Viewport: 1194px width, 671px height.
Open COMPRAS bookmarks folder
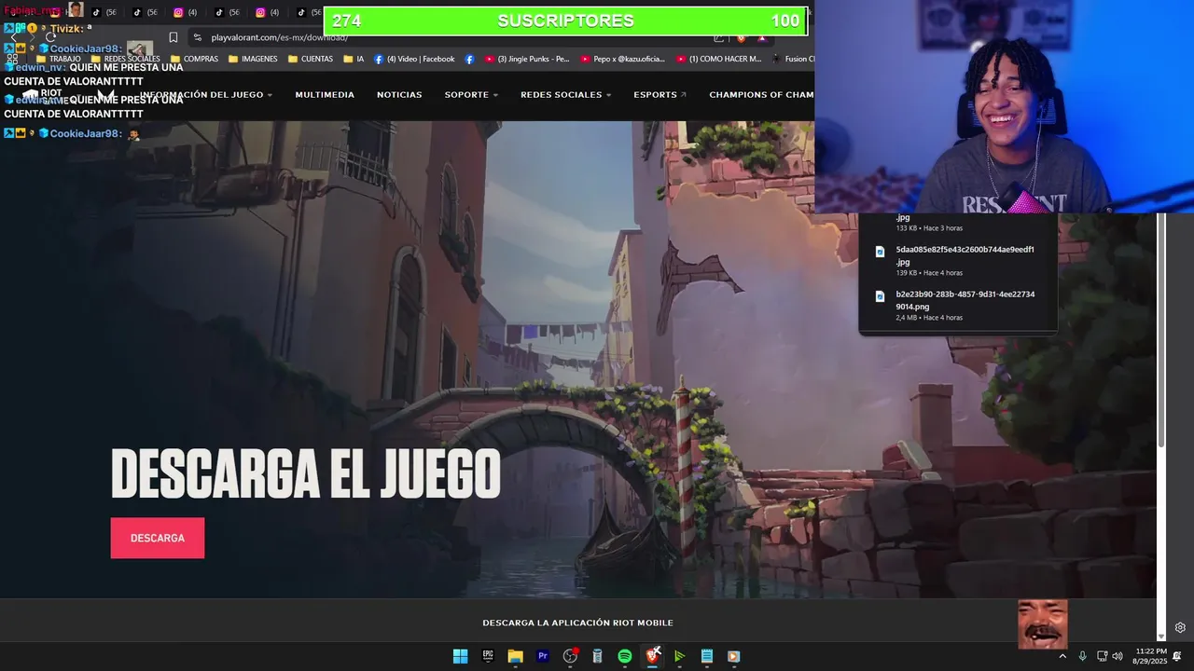194,59
